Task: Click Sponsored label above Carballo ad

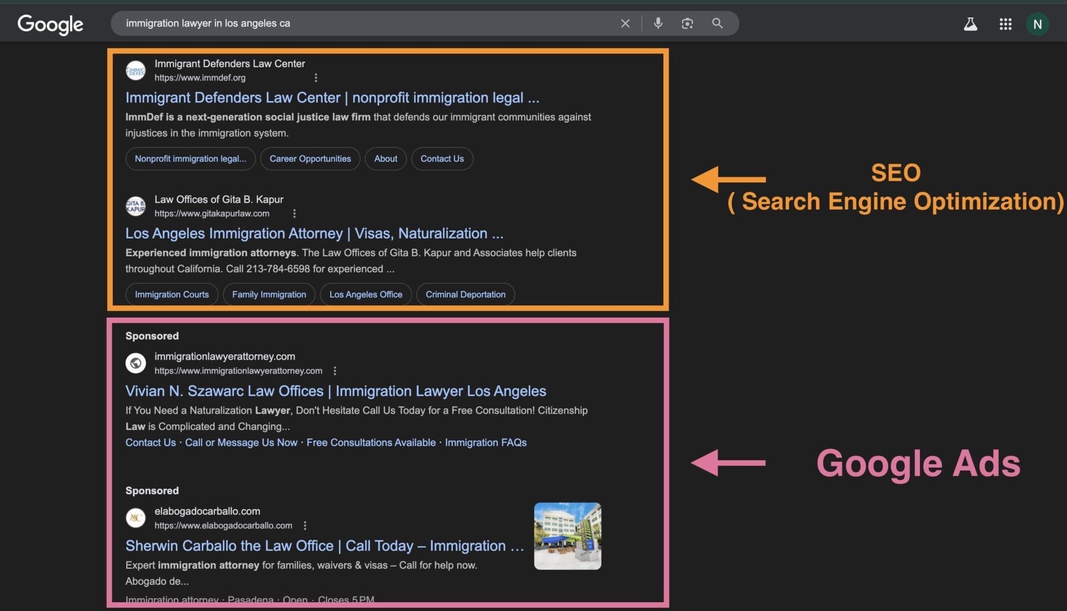Action: tap(152, 490)
